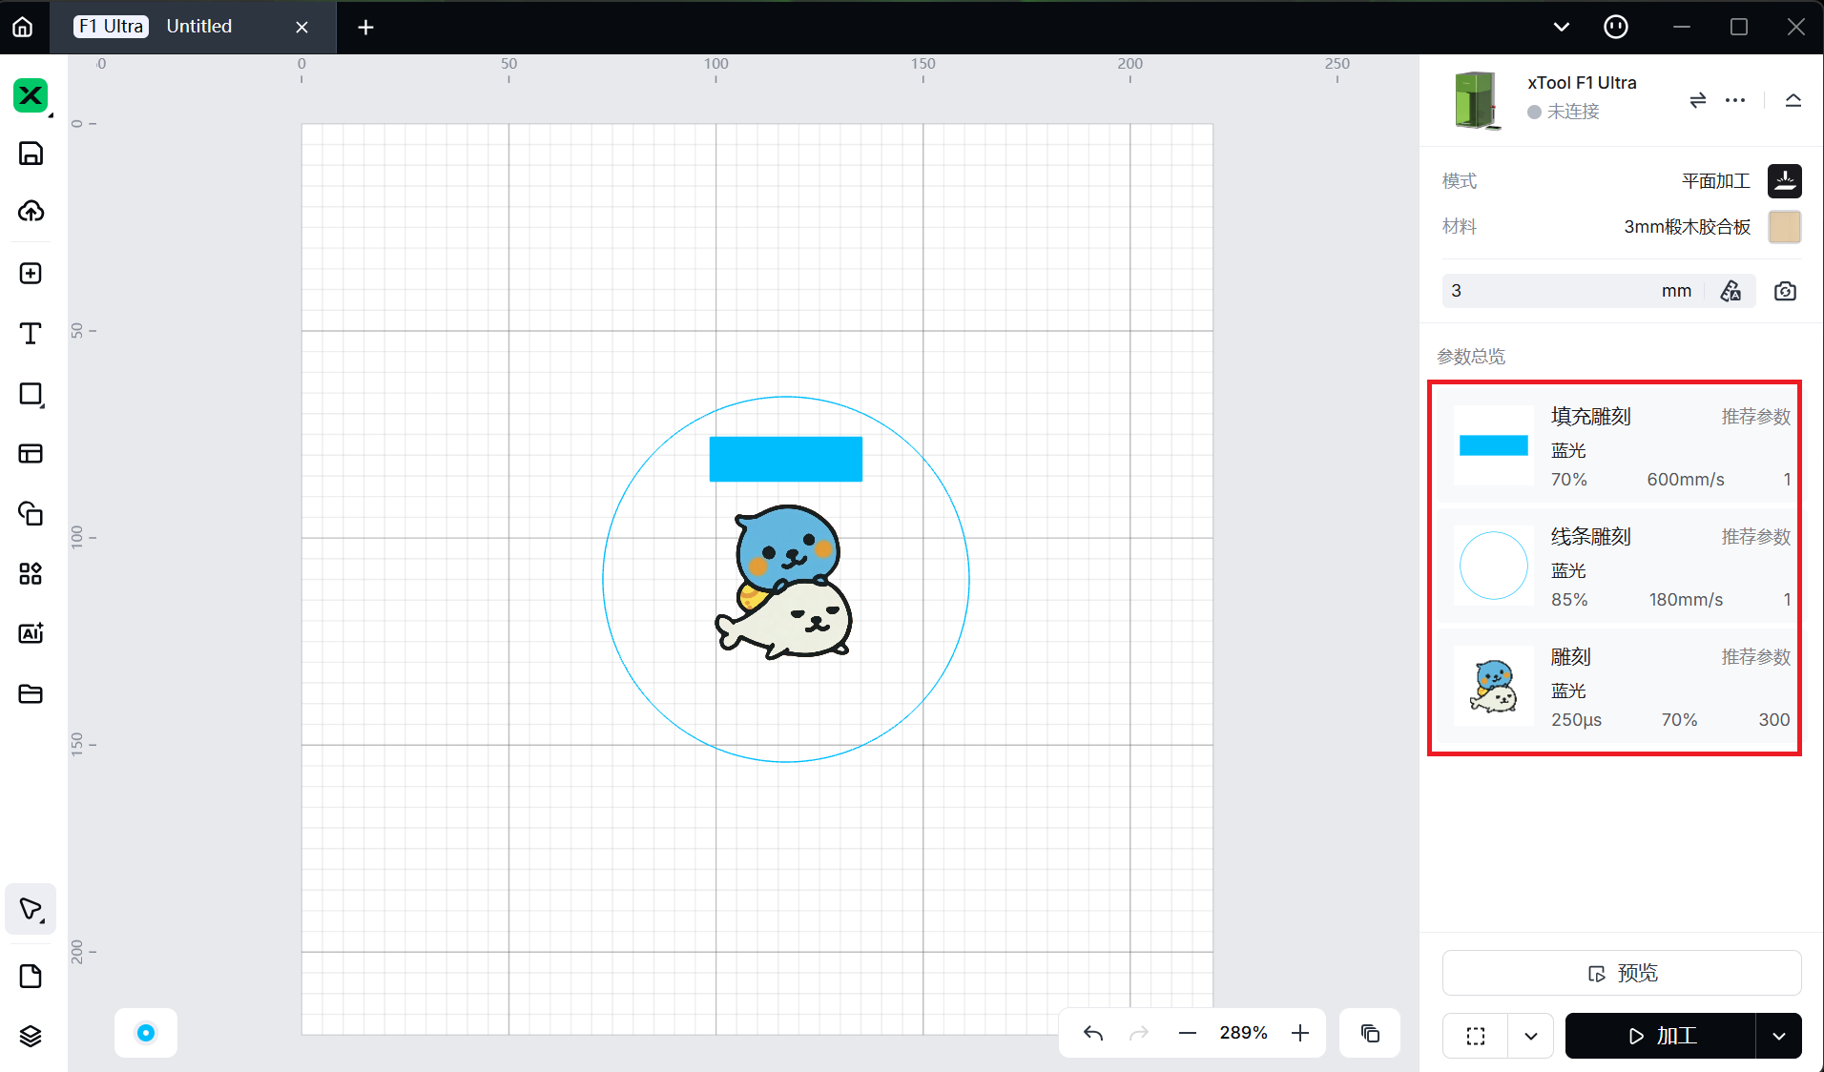The height and width of the screenshot is (1072, 1824).
Task: Undo the last action
Action: click(1093, 1033)
